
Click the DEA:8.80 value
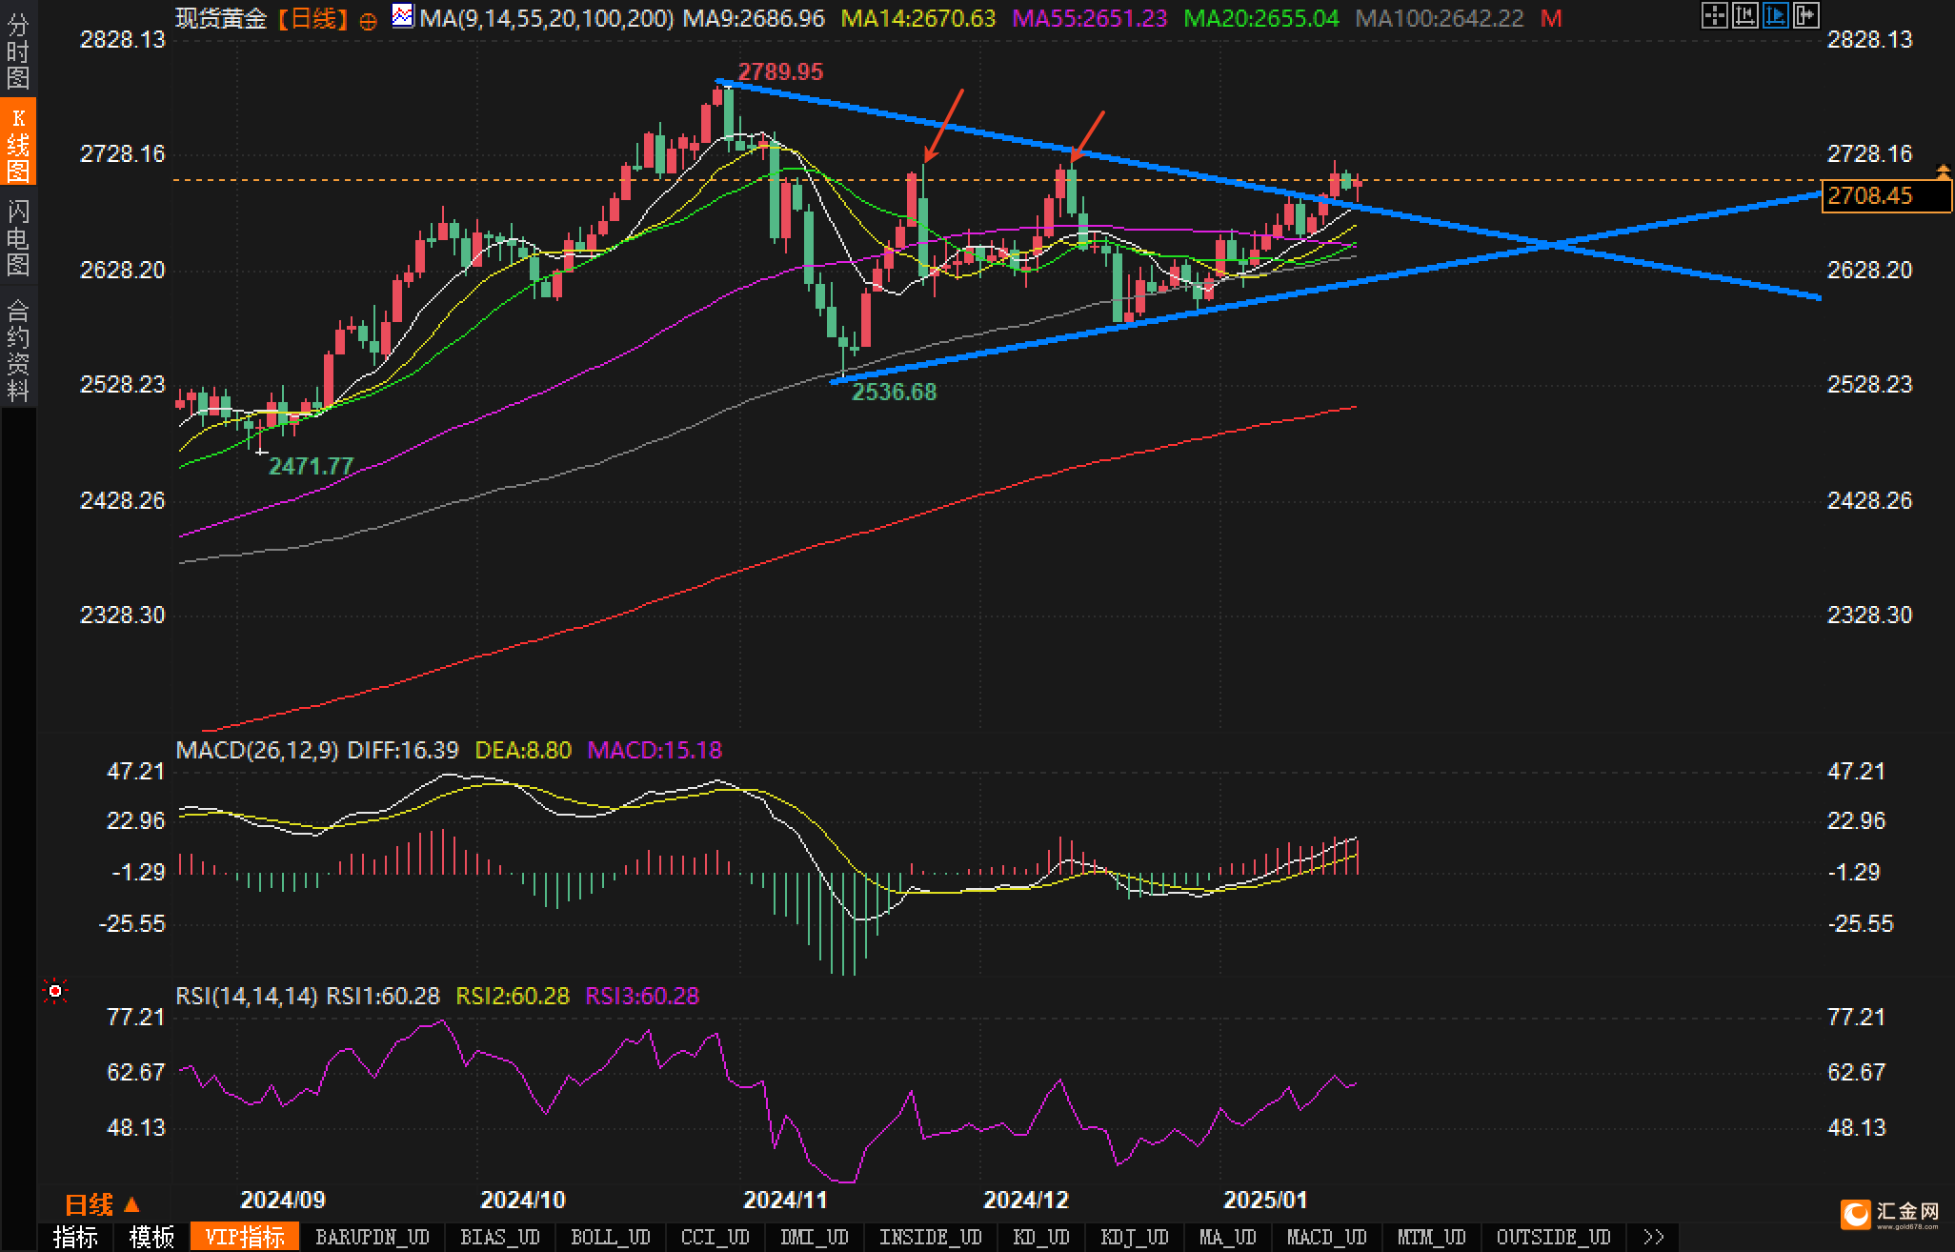pyautogui.click(x=523, y=750)
